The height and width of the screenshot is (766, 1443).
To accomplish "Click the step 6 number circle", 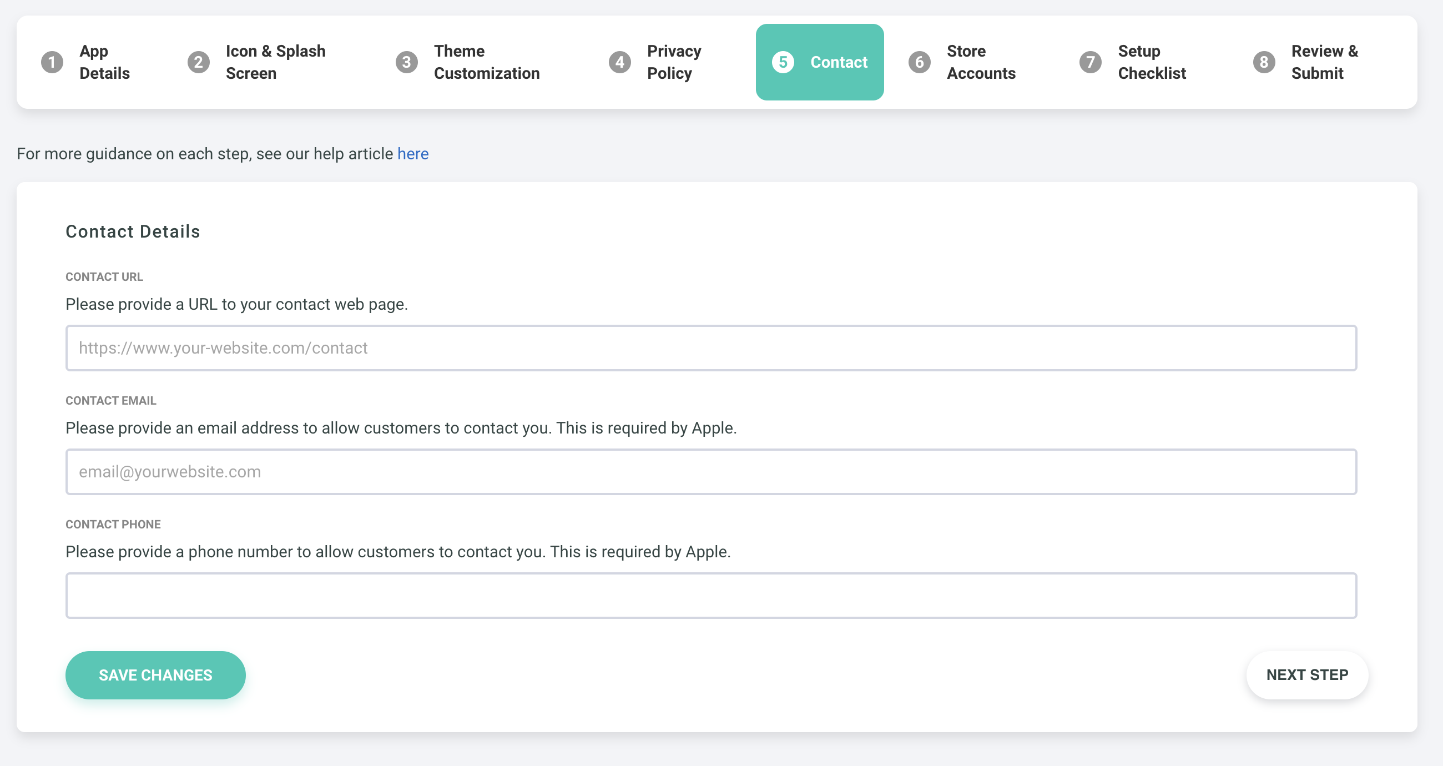I will (919, 62).
